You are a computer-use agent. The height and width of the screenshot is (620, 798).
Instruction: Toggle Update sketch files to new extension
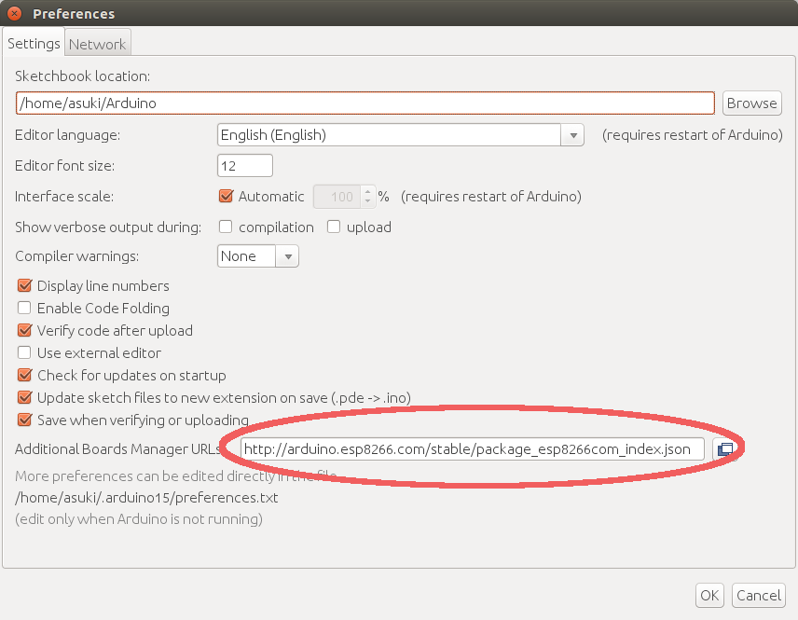pyautogui.click(x=24, y=397)
